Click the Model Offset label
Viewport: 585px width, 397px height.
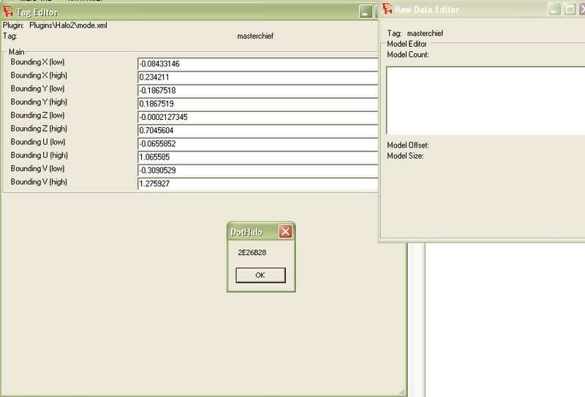(408, 145)
